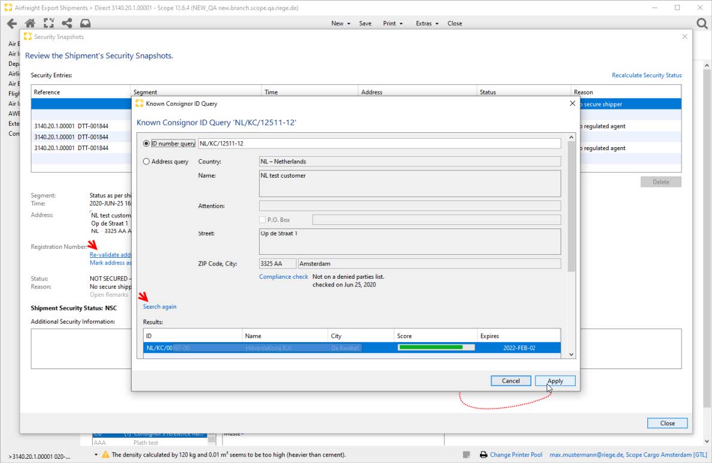
Task: Toggle the P.O. Box checkbox
Action: point(263,220)
